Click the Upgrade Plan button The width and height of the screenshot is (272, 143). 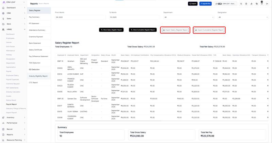pos(205,4)
